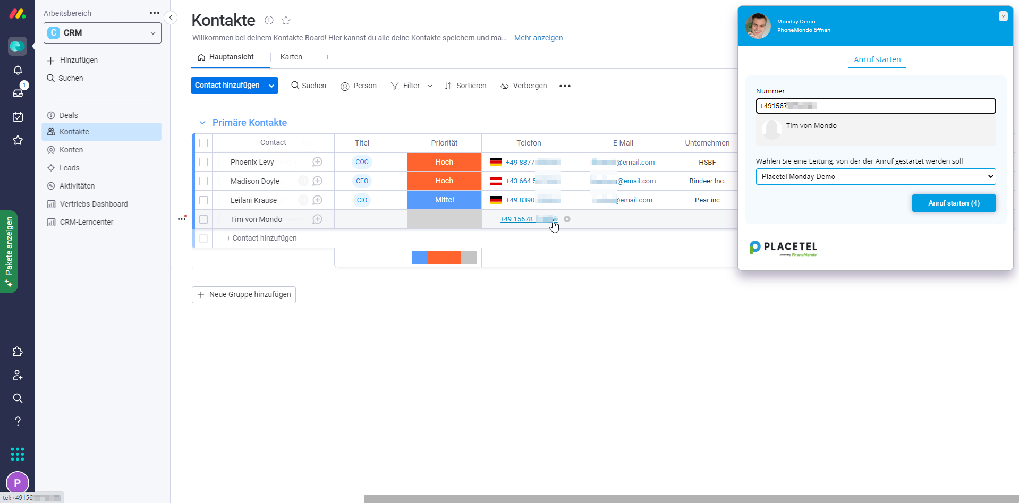This screenshot has width=1019, height=503.
Task: Click the Monday Demo user avatar
Action: 758,26
